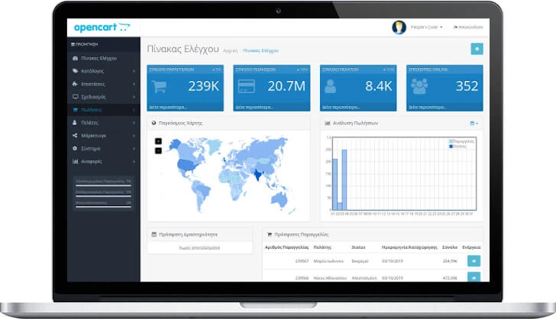Click the Αποσύνδεση logout link

[x=467, y=27]
